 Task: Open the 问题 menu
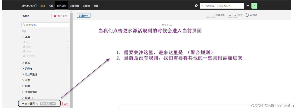pos(51,6)
